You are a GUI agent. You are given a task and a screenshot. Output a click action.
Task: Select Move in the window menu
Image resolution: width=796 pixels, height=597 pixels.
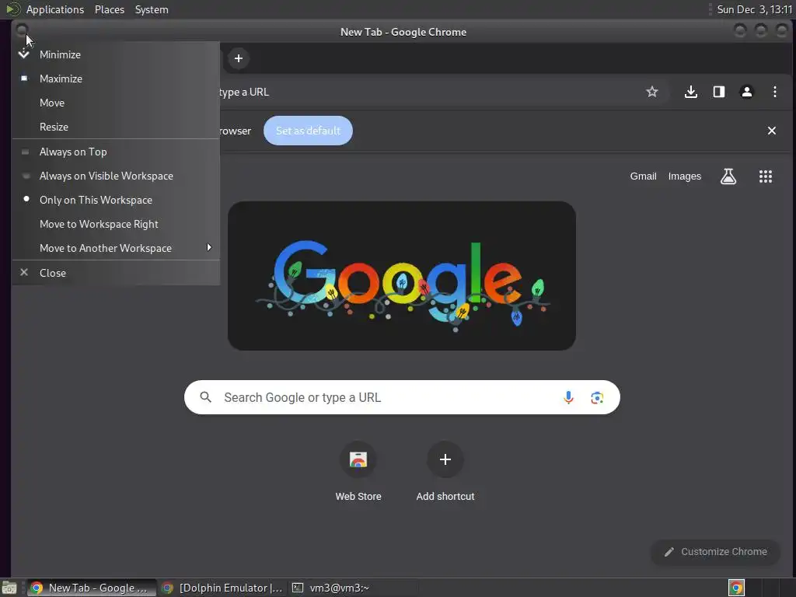pos(116,103)
